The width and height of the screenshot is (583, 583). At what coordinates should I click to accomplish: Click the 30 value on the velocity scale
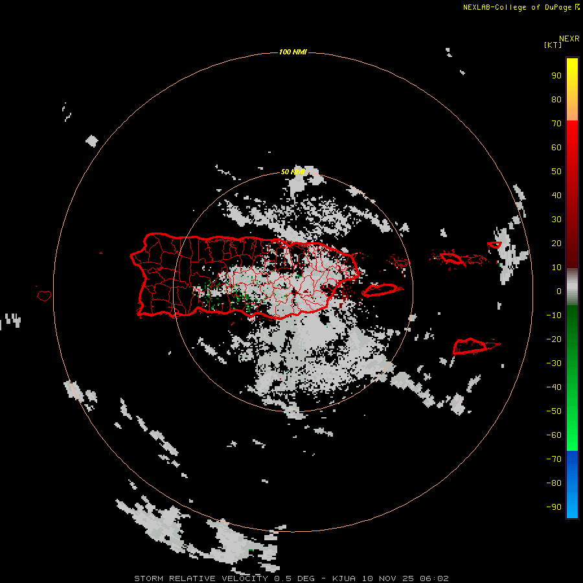556,220
